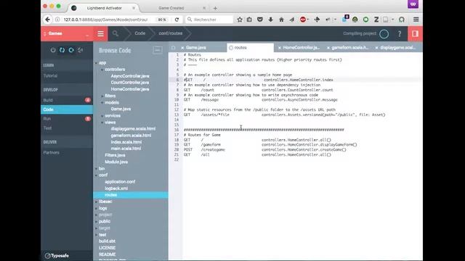Close the gameform.scala.html editor tab
The width and height of the screenshot is (465, 261).
(x=328, y=48)
